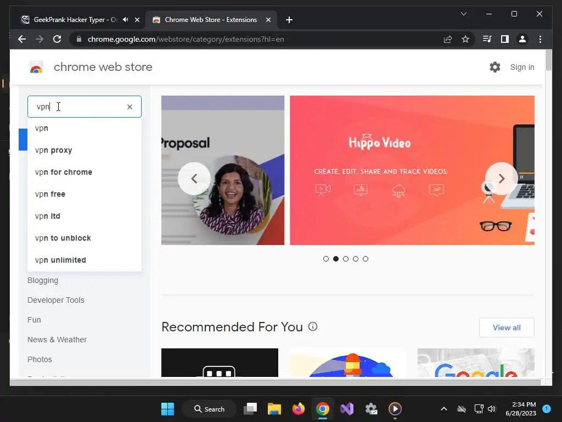The width and height of the screenshot is (562, 422).
Task: Open the Fun category
Action: (34, 320)
